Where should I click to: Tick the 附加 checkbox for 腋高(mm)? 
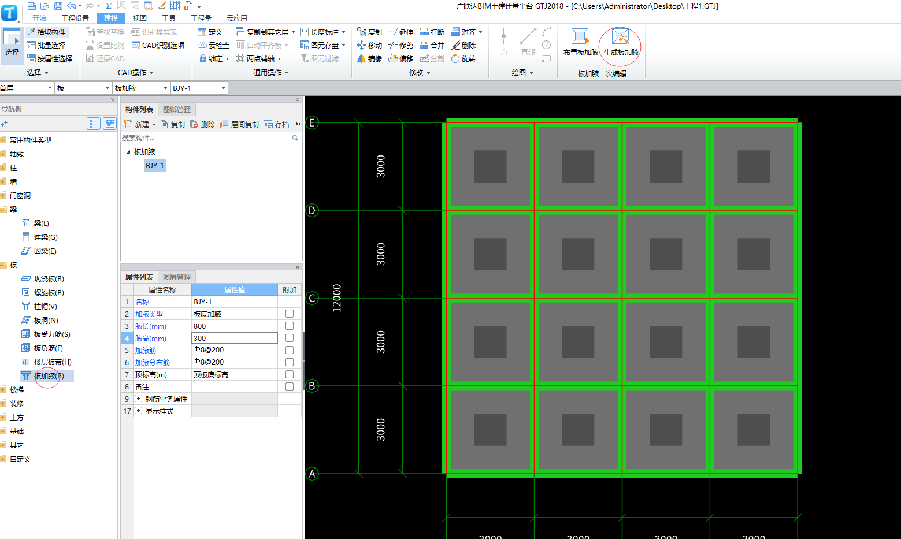pos(290,338)
